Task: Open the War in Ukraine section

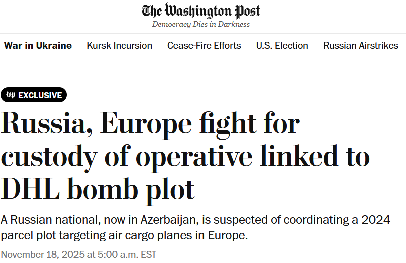Action: [x=38, y=45]
